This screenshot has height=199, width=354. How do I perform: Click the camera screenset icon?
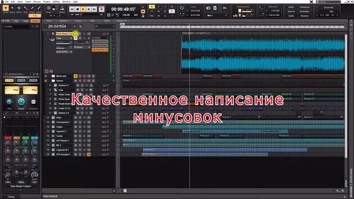(x=209, y=8)
